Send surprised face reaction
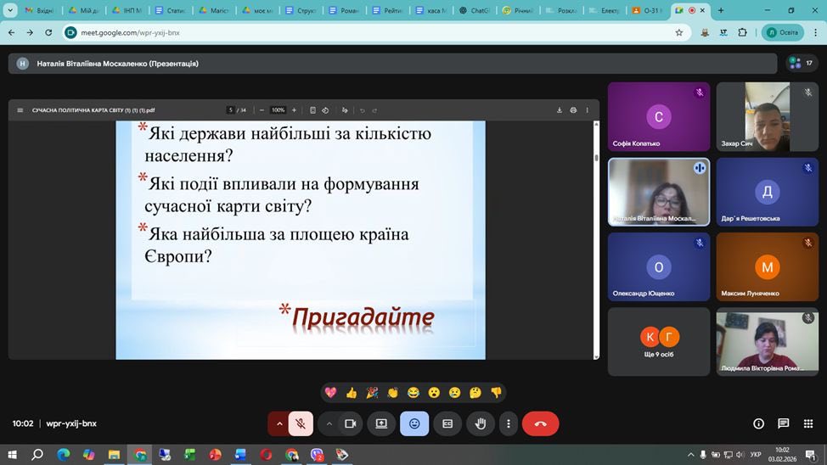The width and height of the screenshot is (827, 465). [x=434, y=392]
